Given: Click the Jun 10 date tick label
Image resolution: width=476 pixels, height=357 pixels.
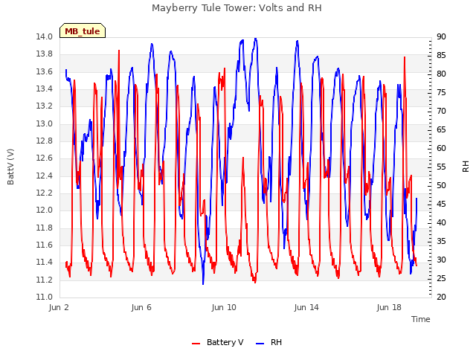Looking at the screenshot, I should pyautogui.click(x=224, y=307).
